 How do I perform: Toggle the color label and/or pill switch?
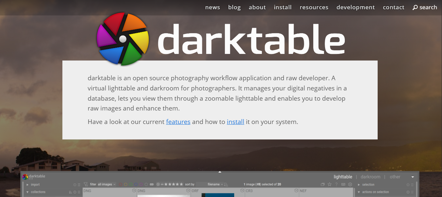click(152, 185)
